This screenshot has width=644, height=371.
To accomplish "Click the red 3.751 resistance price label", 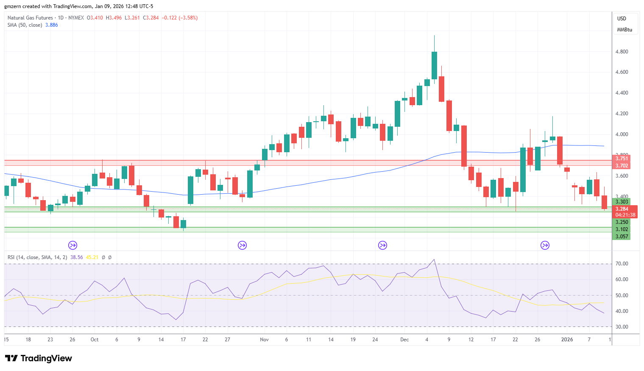I will coord(621,159).
